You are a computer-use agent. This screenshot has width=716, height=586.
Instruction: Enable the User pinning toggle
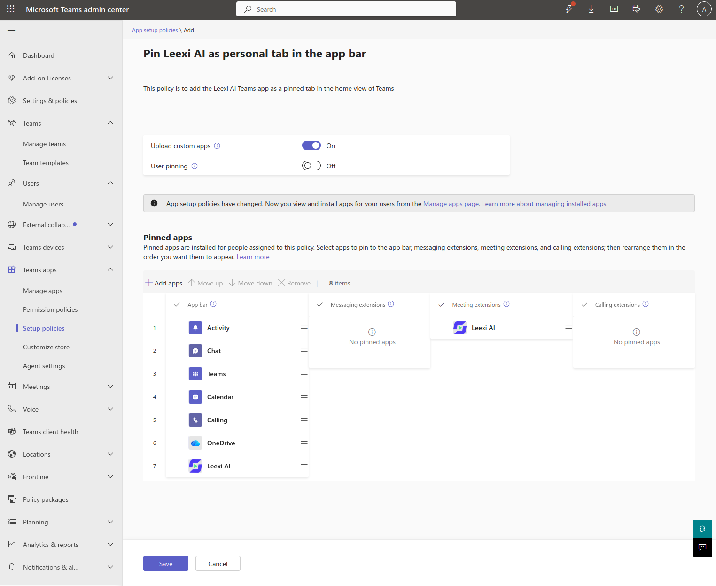point(311,166)
